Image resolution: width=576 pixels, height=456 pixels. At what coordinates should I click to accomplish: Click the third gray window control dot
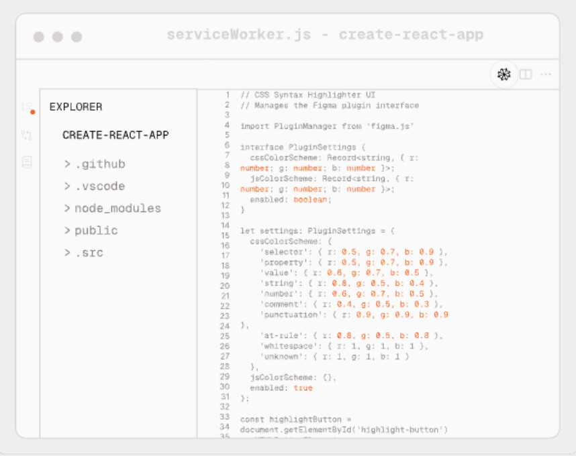(x=77, y=37)
